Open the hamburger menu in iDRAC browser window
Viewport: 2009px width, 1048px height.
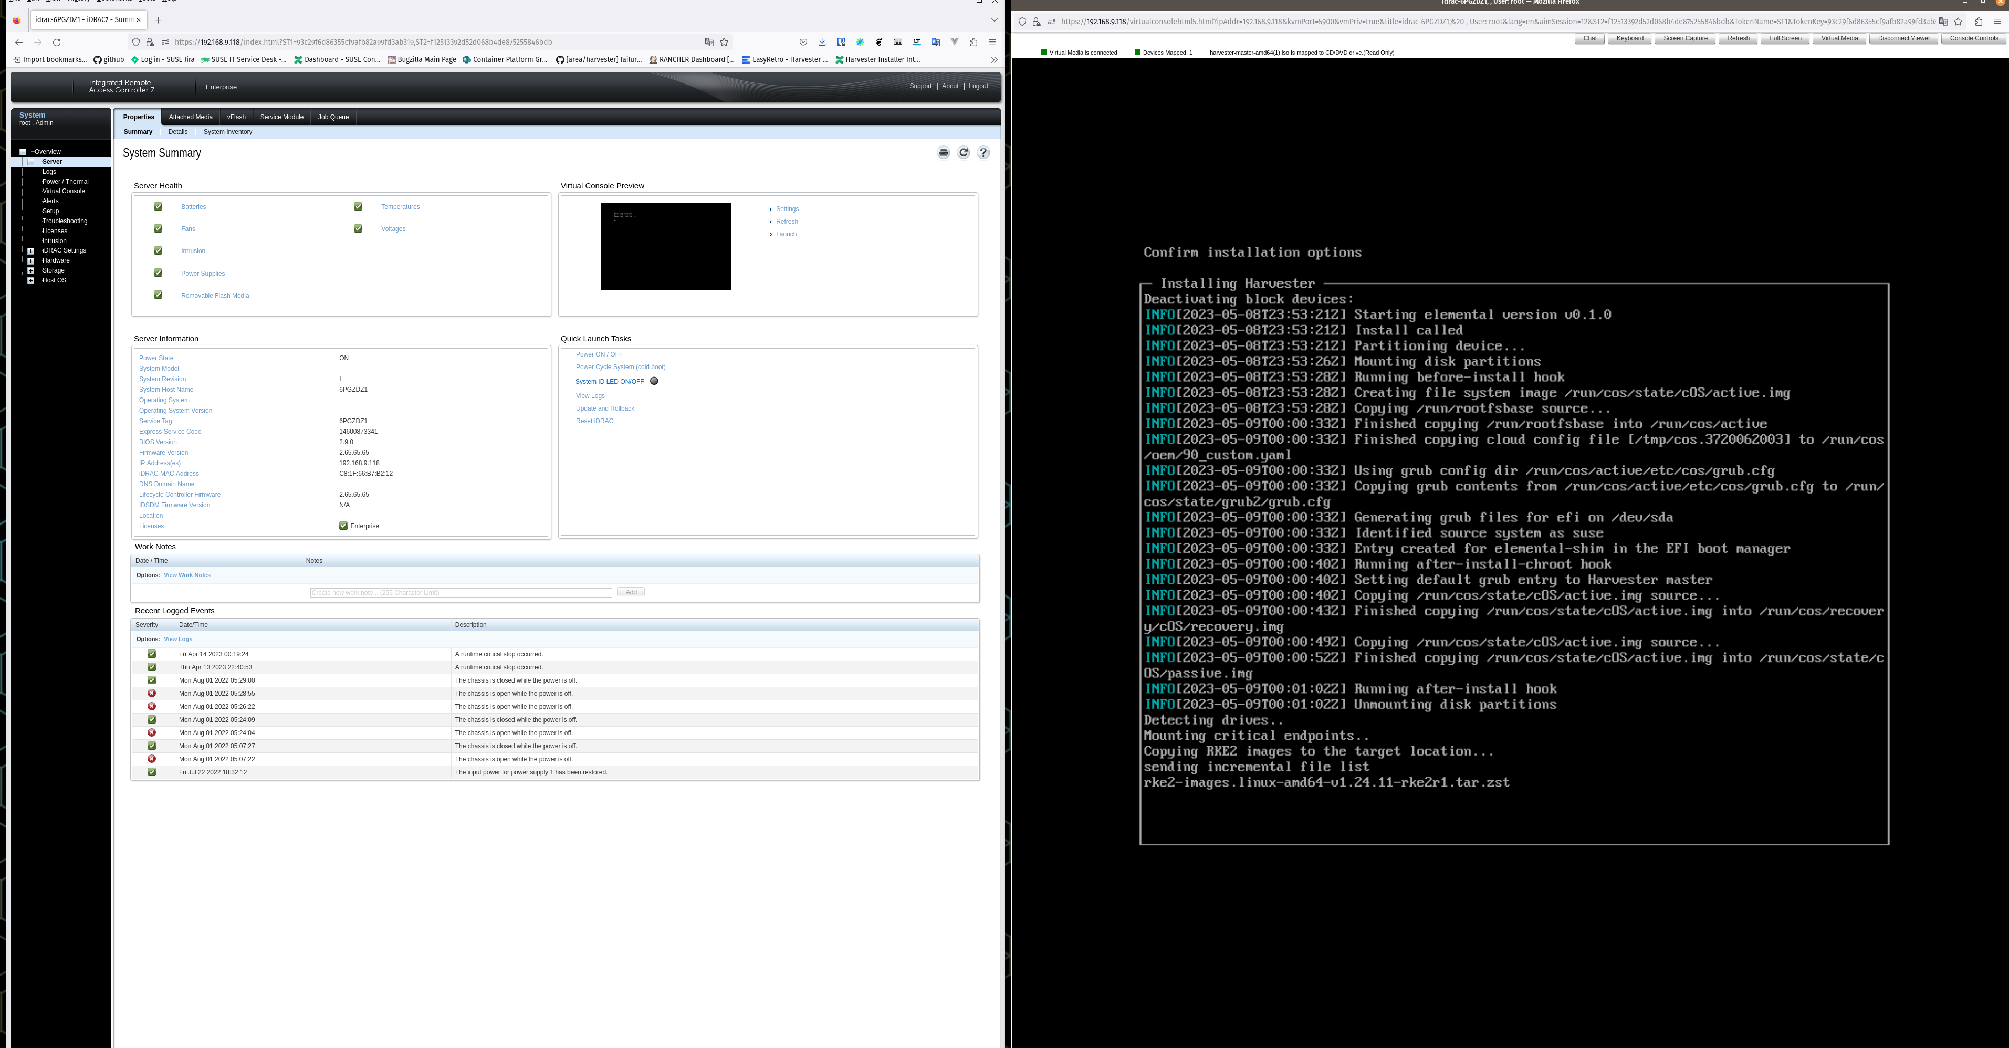pos(992,42)
